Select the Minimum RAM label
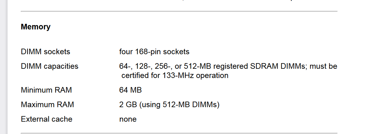This screenshot has height=134, width=389. pyautogui.click(x=46, y=90)
